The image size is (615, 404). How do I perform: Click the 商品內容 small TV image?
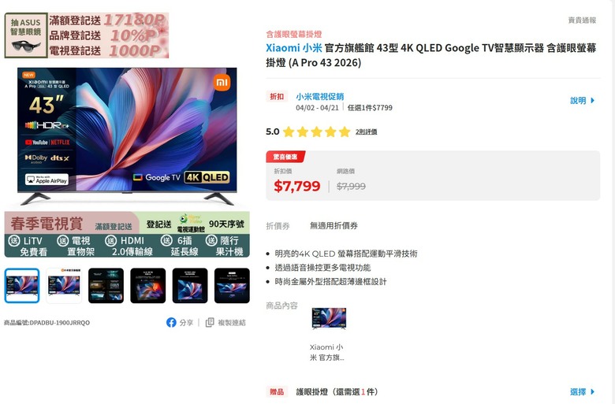click(329, 318)
